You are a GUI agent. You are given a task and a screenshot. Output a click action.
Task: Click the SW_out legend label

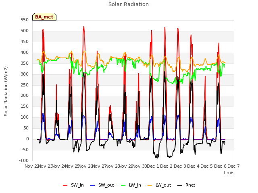coord(106,185)
